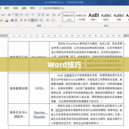Open the shading color dropdown arrow
Viewport: 129px width, 129px height.
pos(50,20)
